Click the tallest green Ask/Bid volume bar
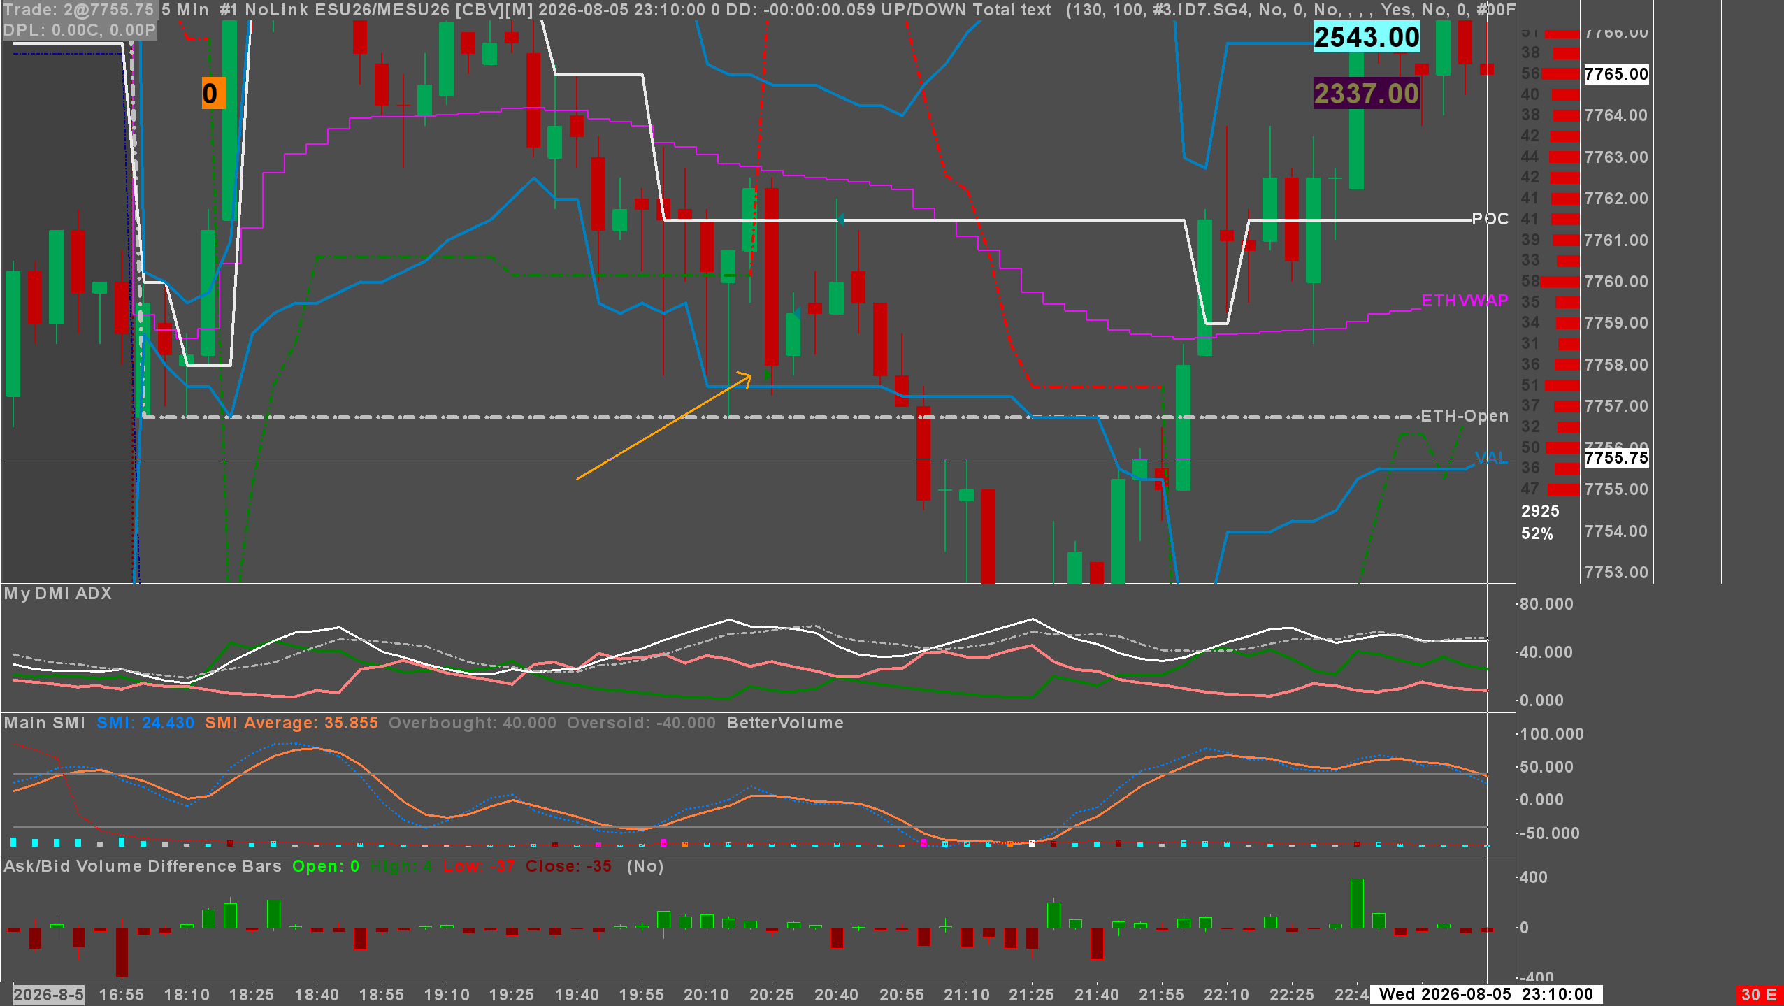 pyautogui.click(x=1357, y=903)
